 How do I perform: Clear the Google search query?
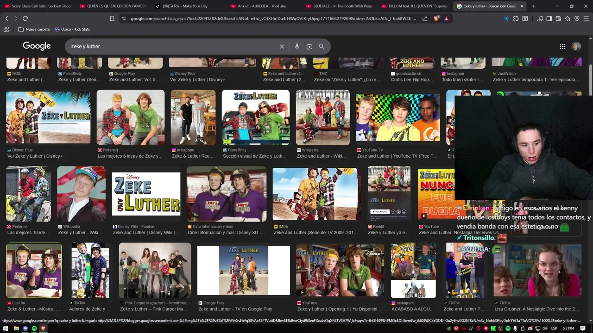tap(282, 46)
